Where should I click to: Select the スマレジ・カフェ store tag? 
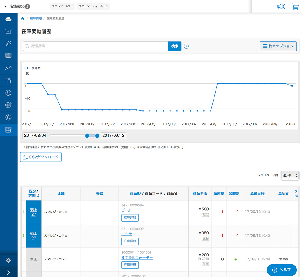[x=63, y=6]
